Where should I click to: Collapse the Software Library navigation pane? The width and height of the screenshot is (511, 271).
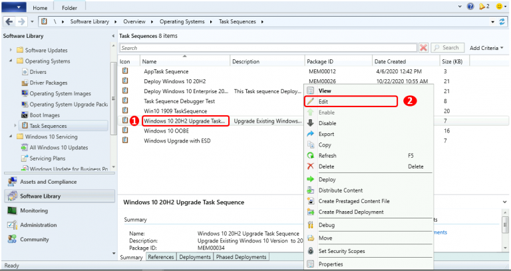(x=113, y=36)
